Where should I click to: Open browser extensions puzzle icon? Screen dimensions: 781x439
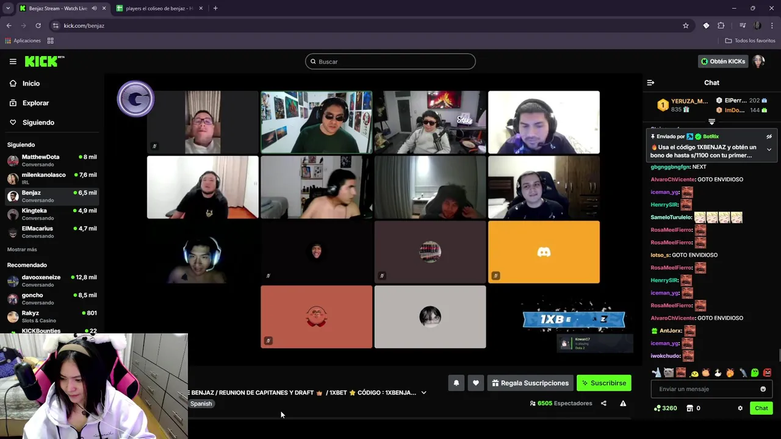721,26
